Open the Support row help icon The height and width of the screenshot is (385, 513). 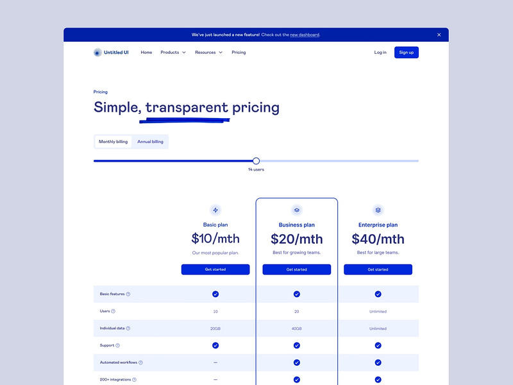point(118,345)
